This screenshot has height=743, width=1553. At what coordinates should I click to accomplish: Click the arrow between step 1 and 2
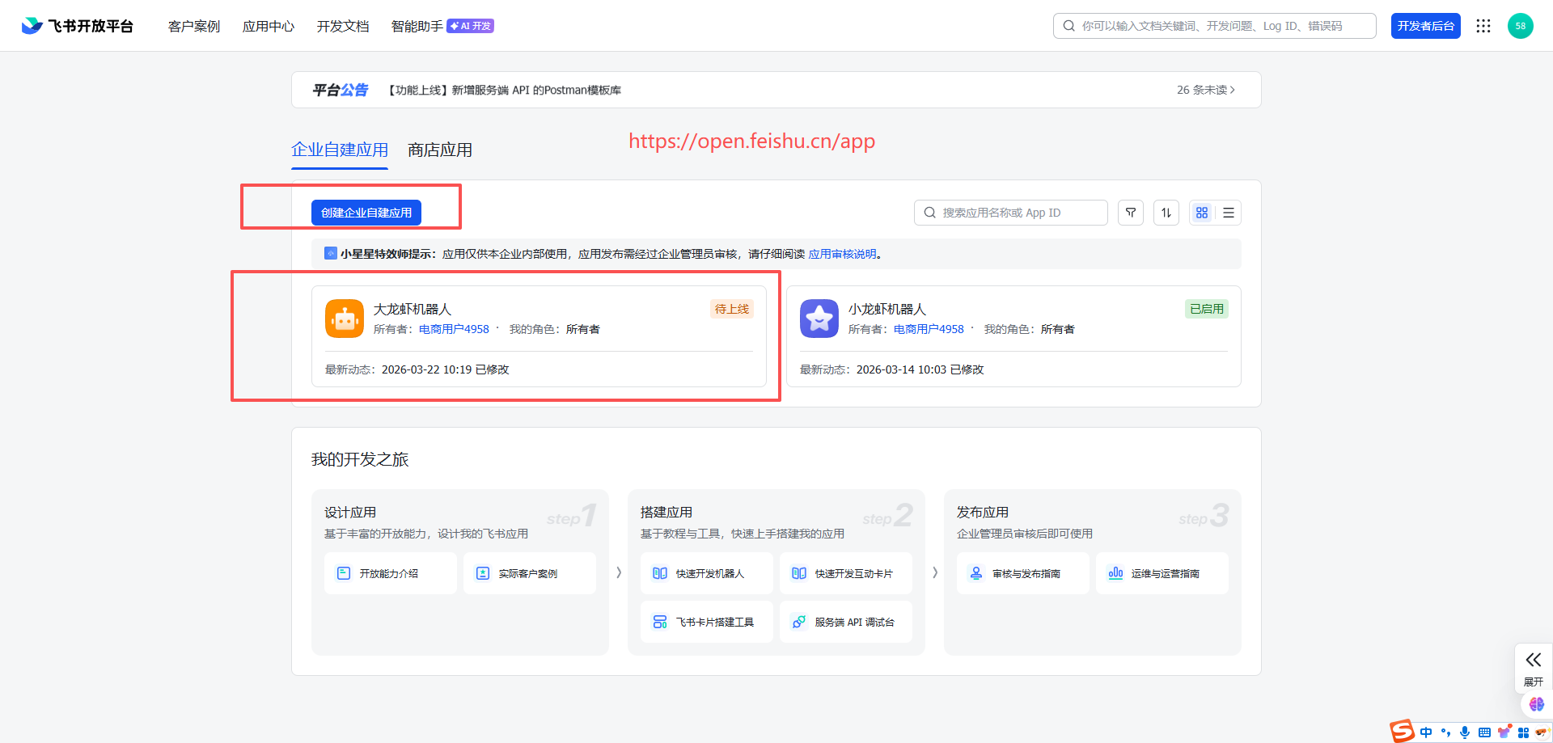(x=619, y=572)
